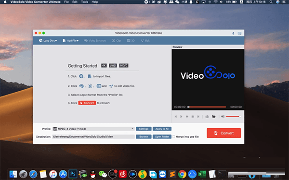Open the Add File dropdown
Screen dimensions: 289x180
pos(71,40)
